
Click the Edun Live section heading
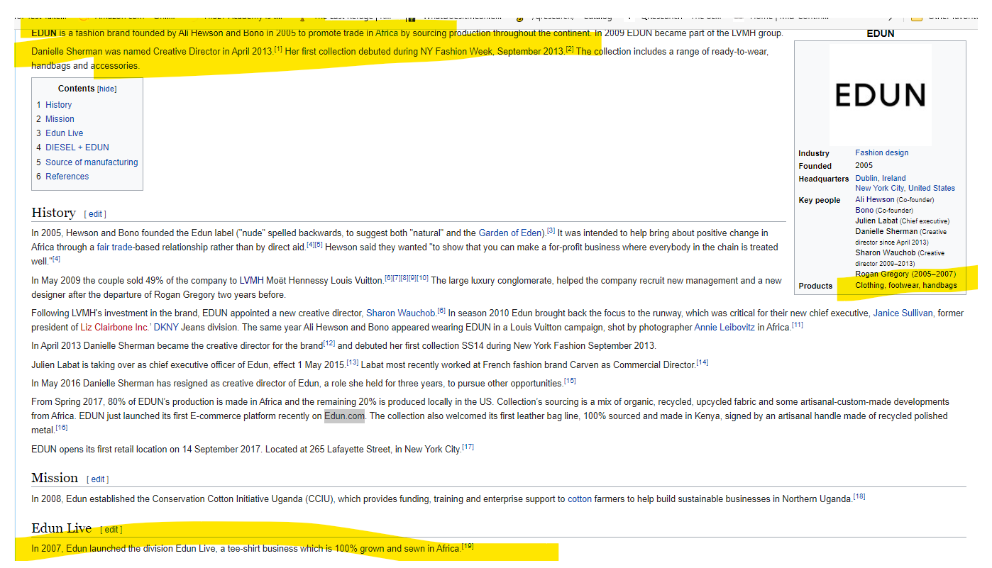(61, 528)
